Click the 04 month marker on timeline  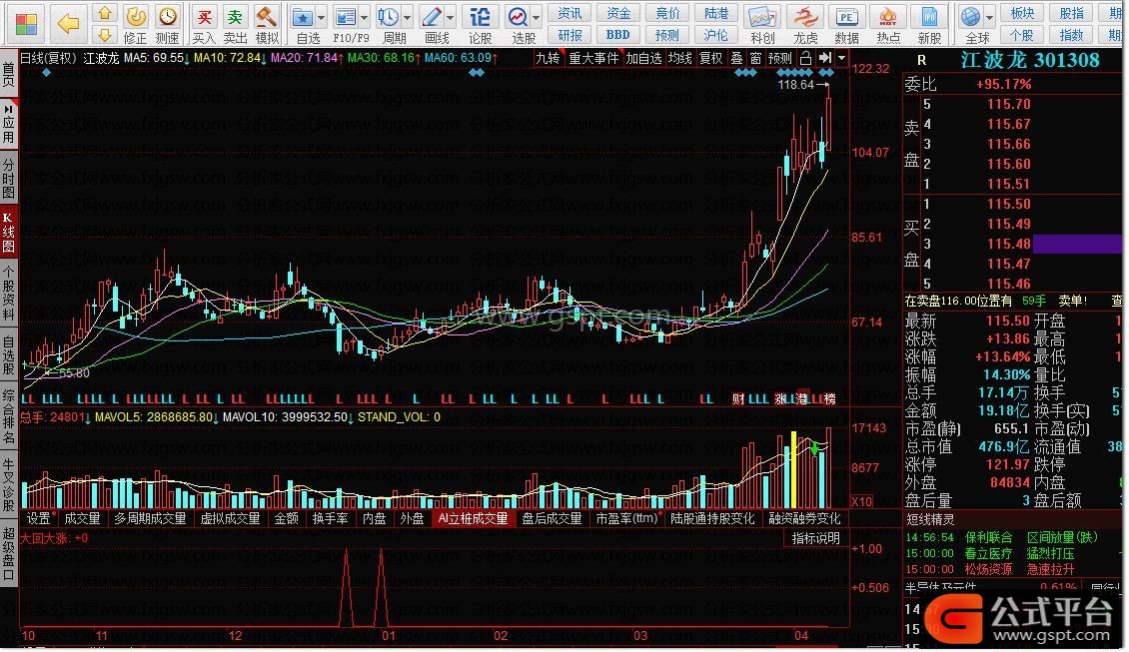click(800, 636)
